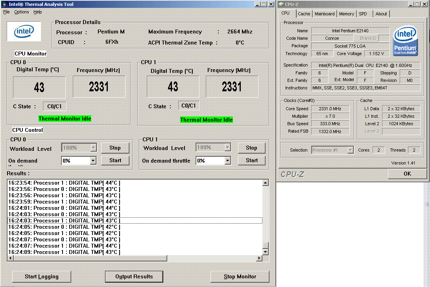Minimize the Thermal Analysis Tool window
Viewport: 430px width, 287px height.
(257, 4)
